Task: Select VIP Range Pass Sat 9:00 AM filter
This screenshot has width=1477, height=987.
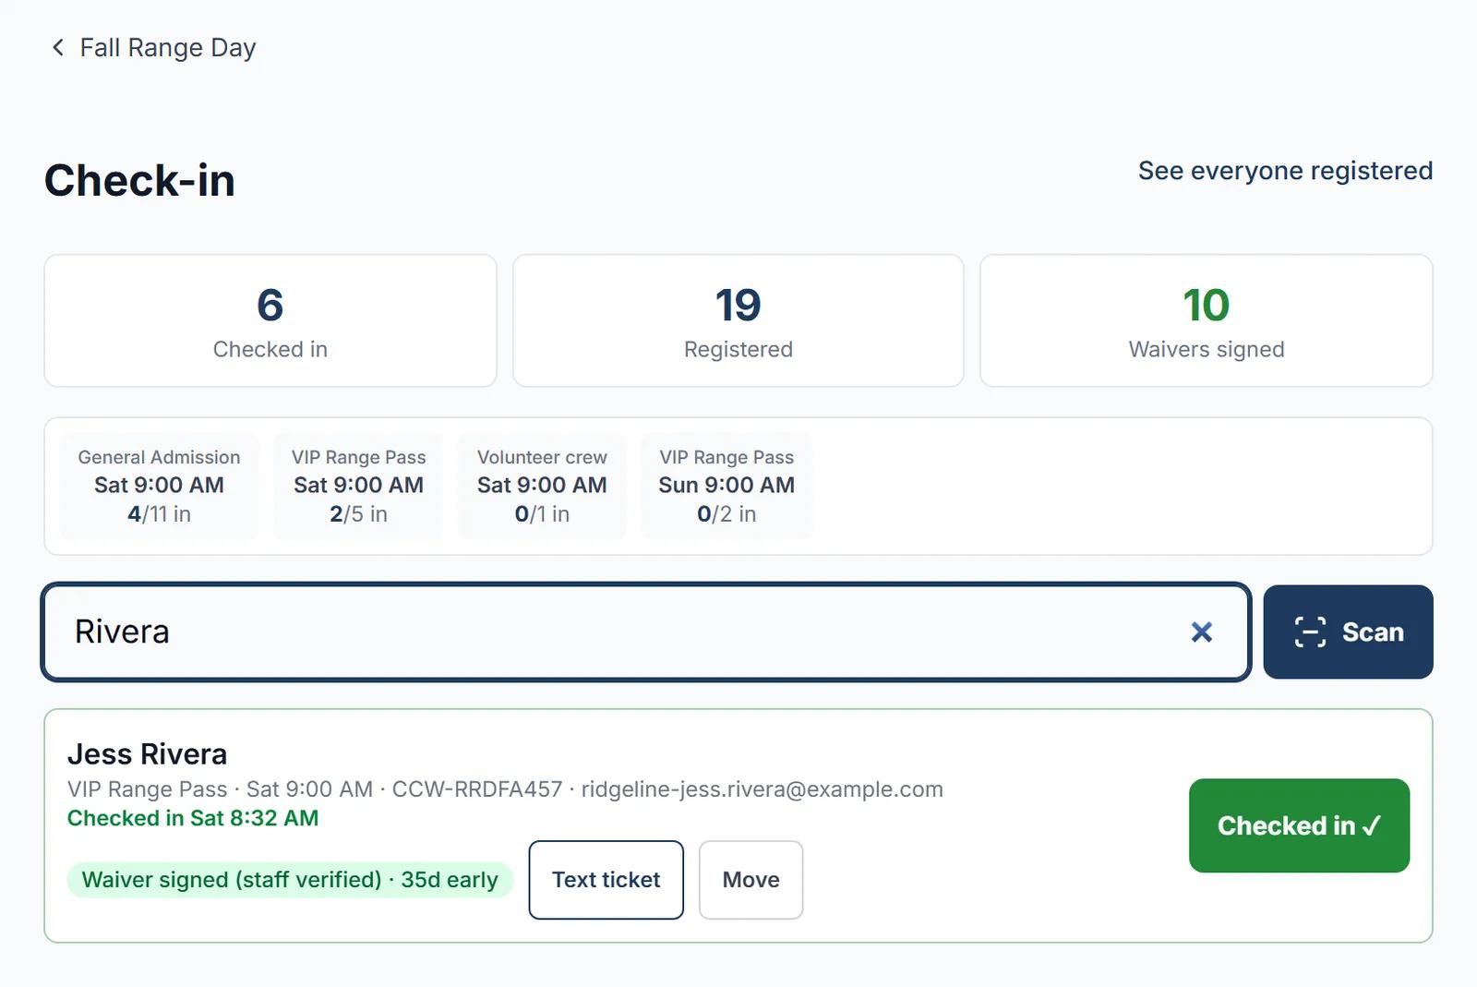Action: [x=358, y=485]
